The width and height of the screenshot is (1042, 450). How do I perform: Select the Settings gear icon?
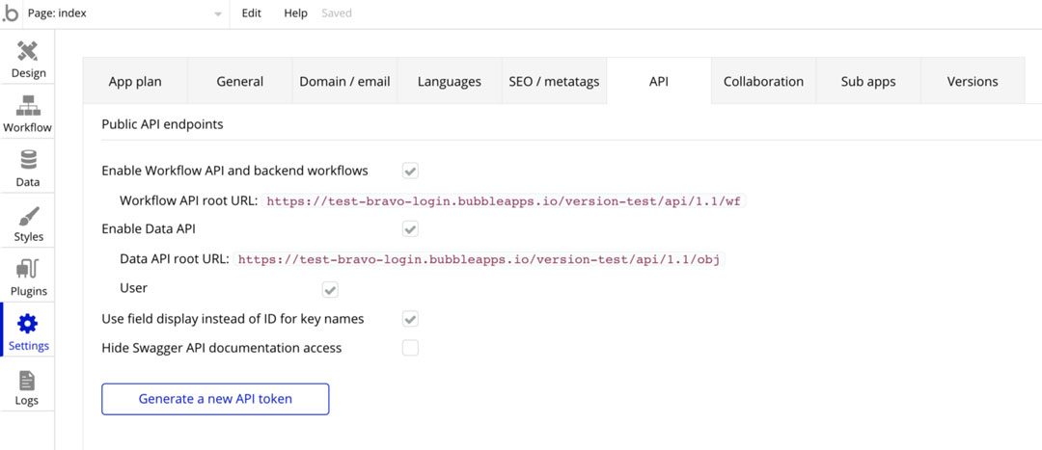pos(28,324)
